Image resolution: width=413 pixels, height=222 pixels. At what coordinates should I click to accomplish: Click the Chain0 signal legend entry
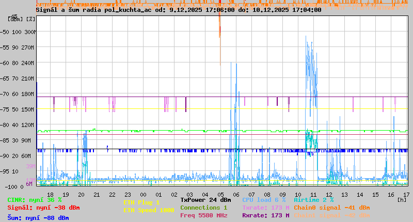pos(331,208)
